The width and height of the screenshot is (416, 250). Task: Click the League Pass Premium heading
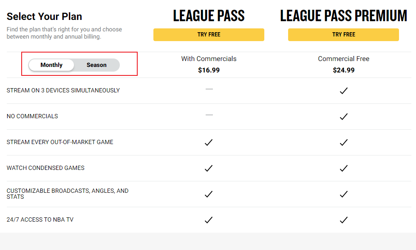click(x=343, y=16)
